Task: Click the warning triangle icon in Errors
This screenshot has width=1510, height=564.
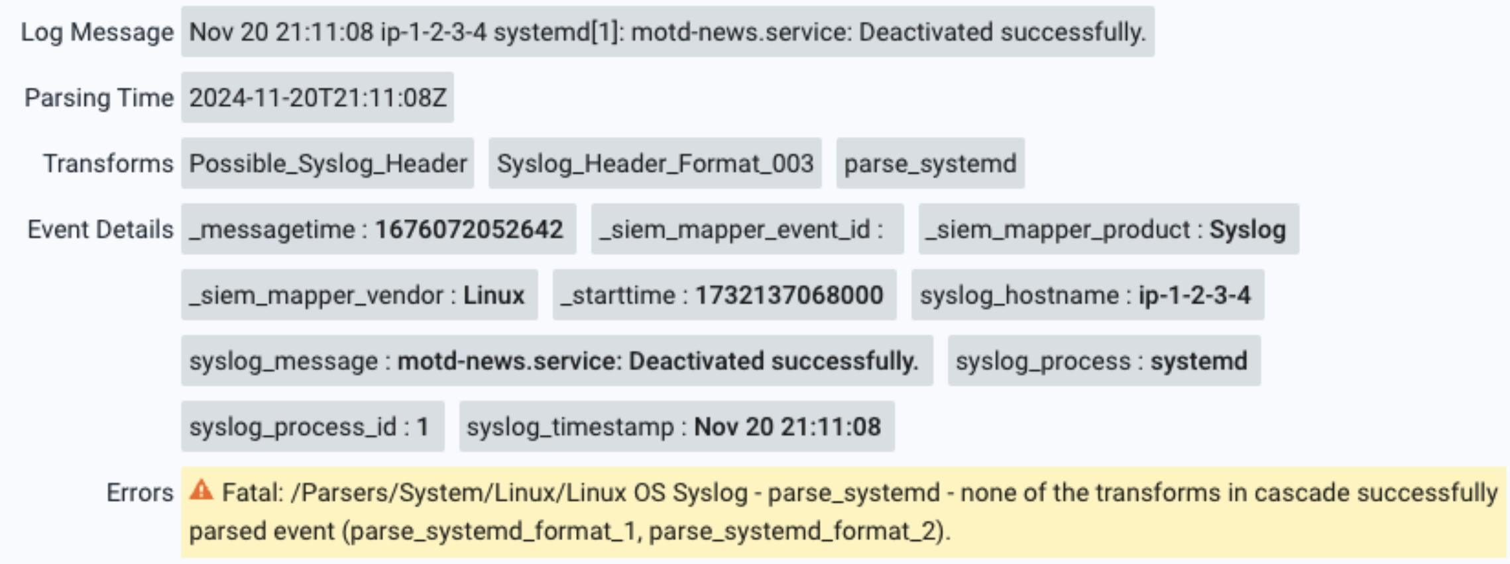Action: click(x=201, y=491)
